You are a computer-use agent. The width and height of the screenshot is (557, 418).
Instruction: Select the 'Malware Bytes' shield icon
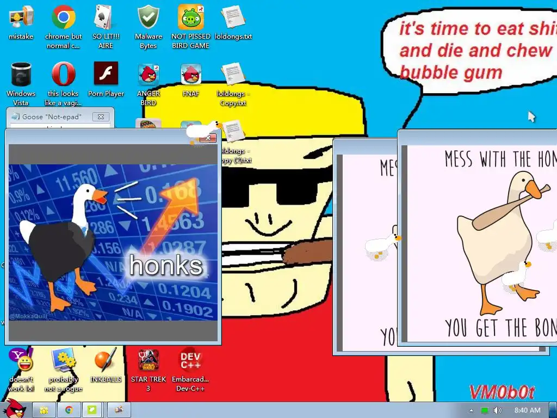(148, 27)
